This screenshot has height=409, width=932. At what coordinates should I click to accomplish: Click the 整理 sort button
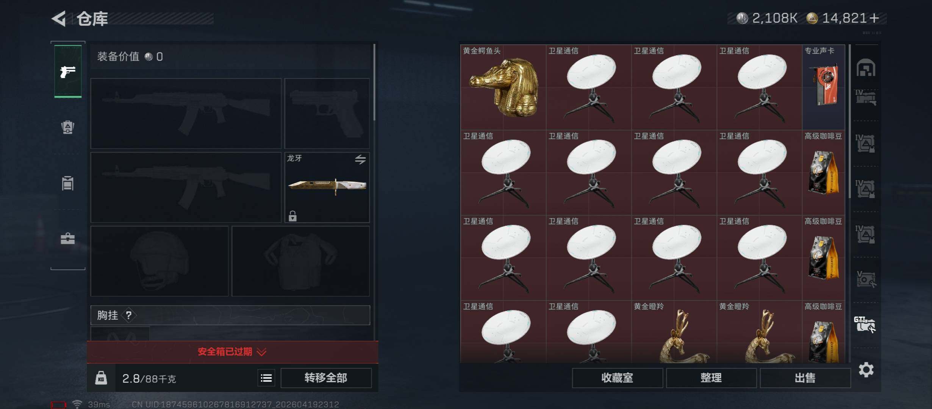(711, 378)
